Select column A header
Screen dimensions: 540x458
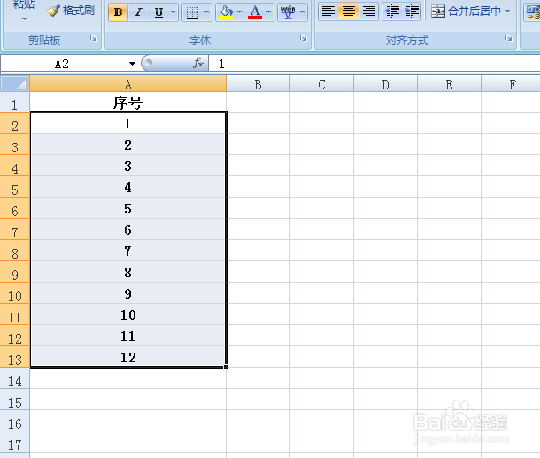coord(128,84)
